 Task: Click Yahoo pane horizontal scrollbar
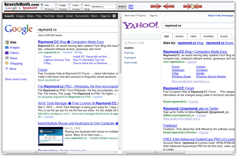(x=155, y=152)
